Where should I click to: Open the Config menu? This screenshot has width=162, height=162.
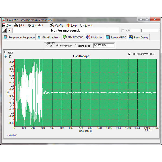point(57,25)
